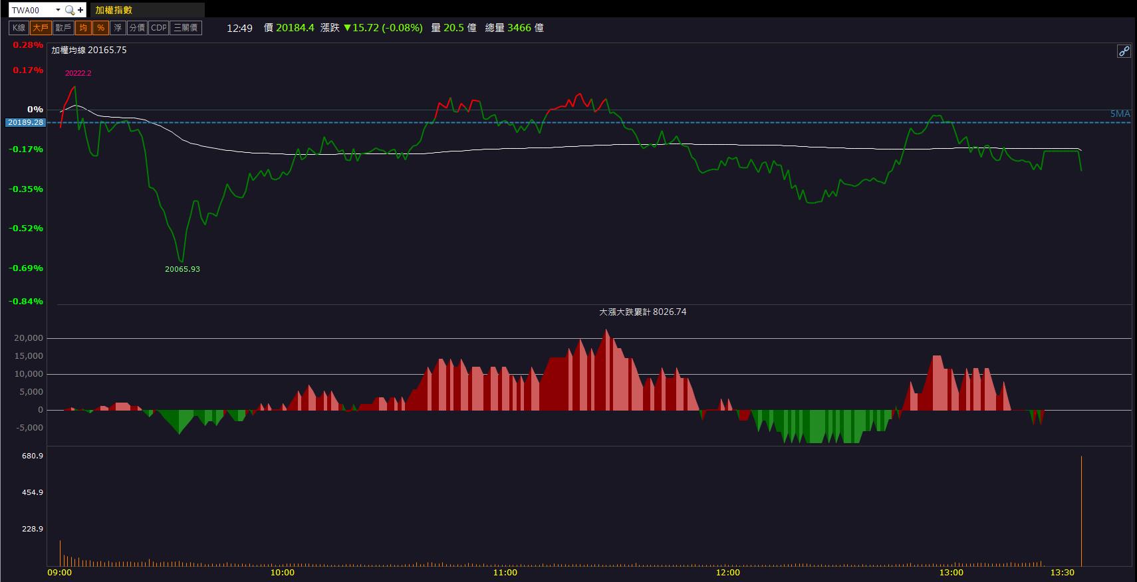The height and width of the screenshot is (582, 1137).
Task: Toggle the 大戶 indicator off
Action: [41, 28]
